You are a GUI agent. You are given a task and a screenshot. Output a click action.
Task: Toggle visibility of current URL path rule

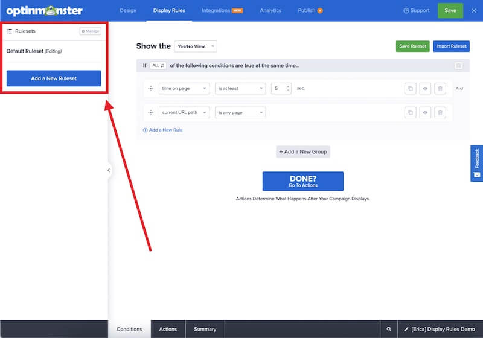point(426,112)
